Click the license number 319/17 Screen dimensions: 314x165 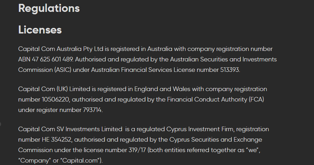pyautogui.click(x=137, y=150)
